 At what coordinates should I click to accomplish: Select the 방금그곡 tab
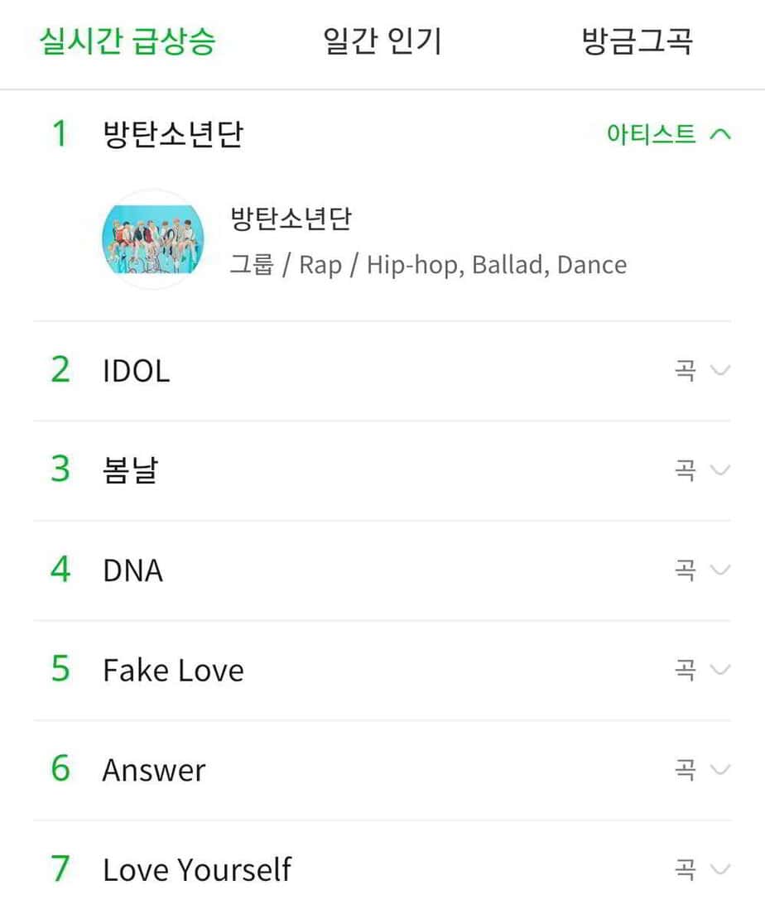(x=637, y=41)
